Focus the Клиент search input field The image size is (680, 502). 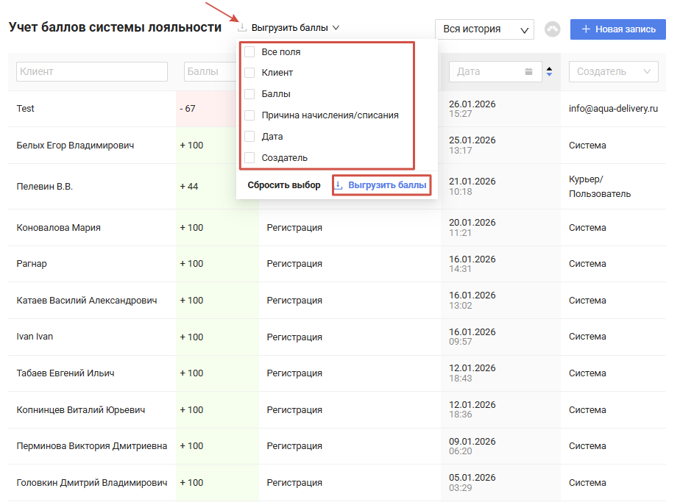click(92, 71)
